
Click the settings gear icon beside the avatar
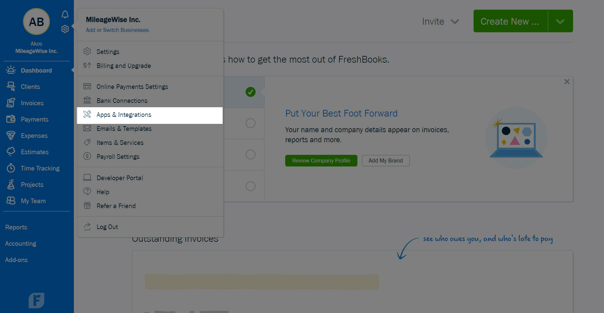(x=65, y=29)
